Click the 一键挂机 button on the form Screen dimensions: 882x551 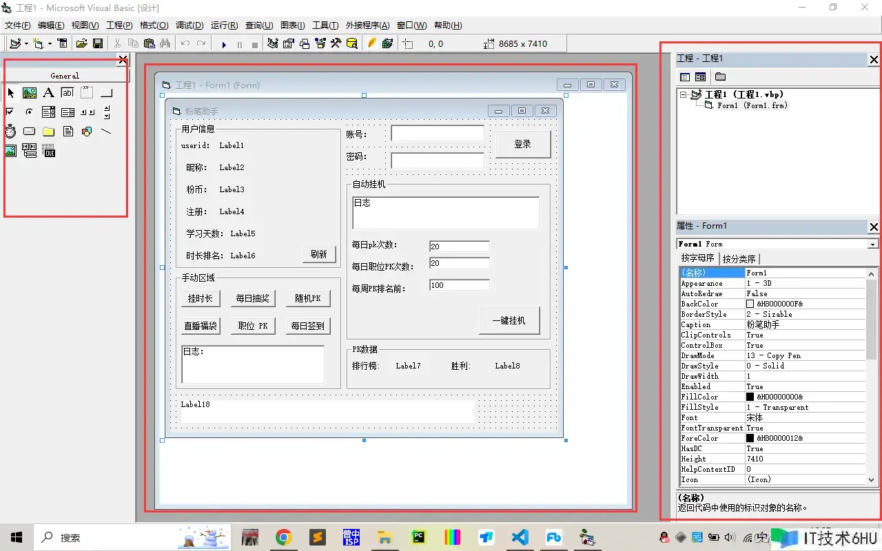[509, 320]
